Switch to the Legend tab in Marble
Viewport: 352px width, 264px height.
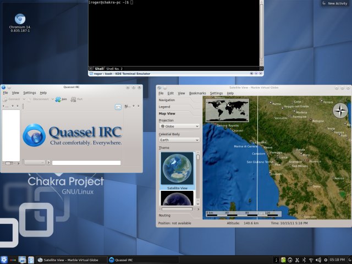164,107
